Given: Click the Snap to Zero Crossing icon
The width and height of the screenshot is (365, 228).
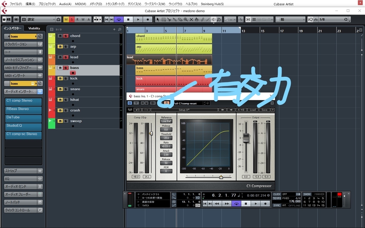Looking at the screenshot, I should tap(241, 19).
